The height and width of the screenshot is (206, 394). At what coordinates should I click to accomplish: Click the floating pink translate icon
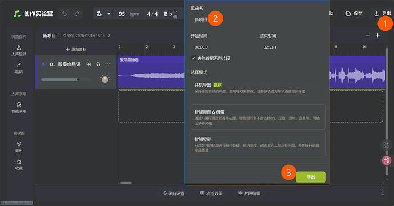point(387,160)
